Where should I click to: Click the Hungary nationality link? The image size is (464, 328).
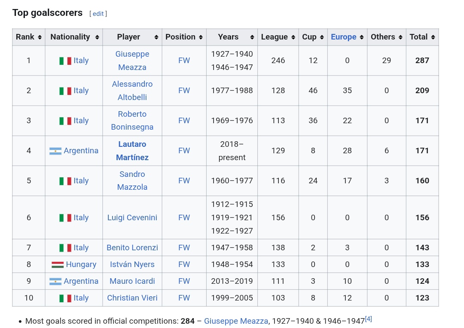click(x=81, y=264)
